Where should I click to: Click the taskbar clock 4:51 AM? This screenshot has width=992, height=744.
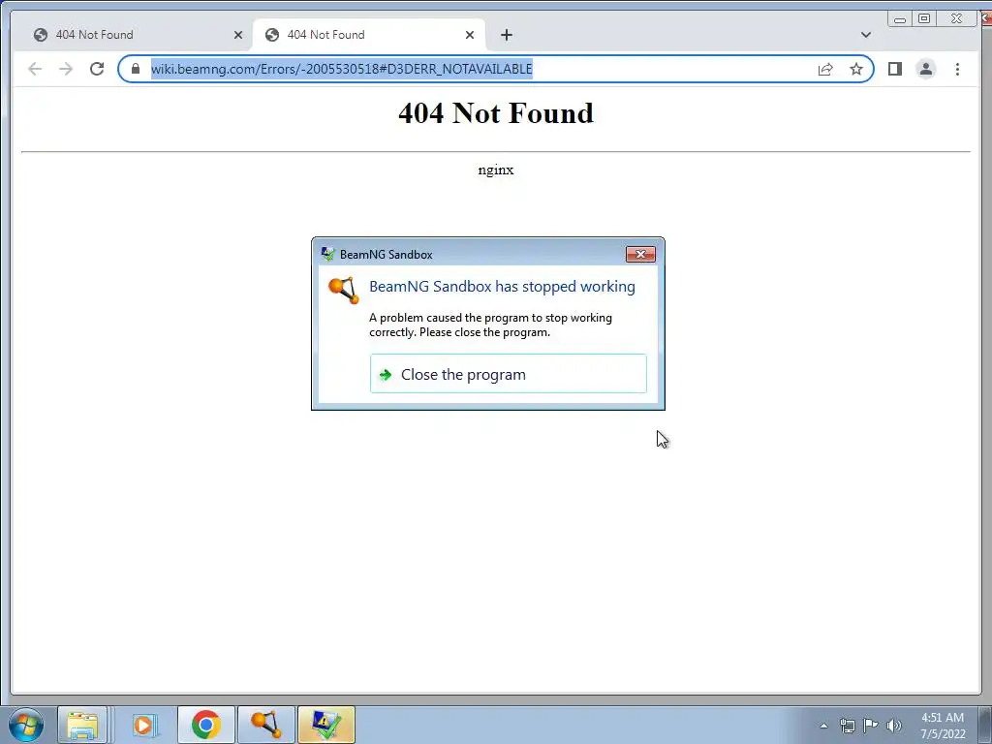[x=943, y=726]
